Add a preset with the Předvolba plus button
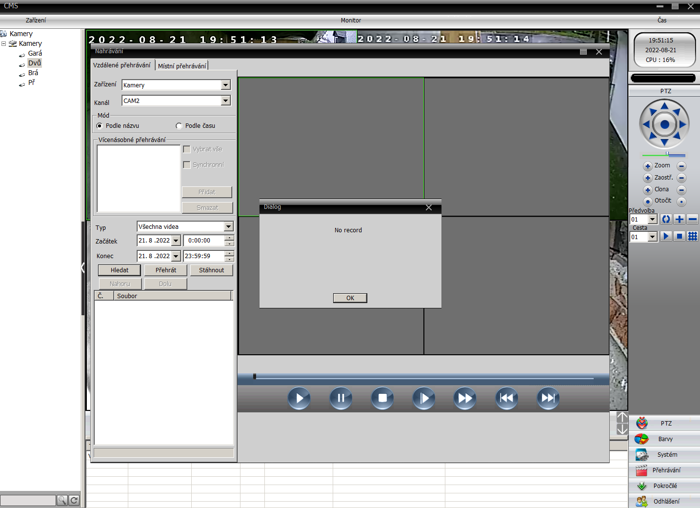The image size is (700, 508). 679,220
